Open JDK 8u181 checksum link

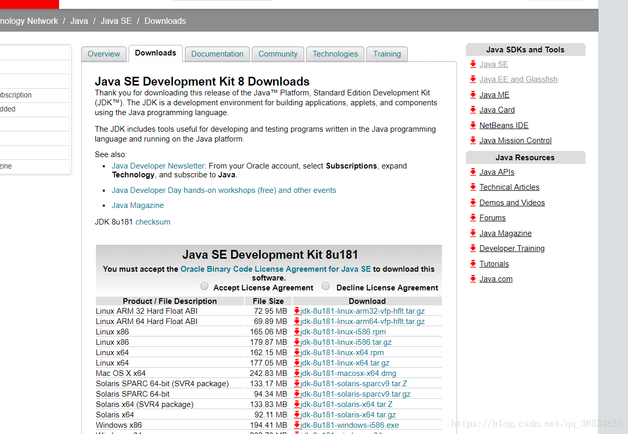point(153,222)
